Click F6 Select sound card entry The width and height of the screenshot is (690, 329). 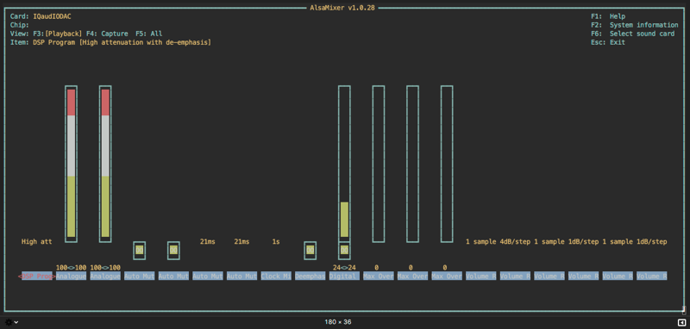click(633, 34)
